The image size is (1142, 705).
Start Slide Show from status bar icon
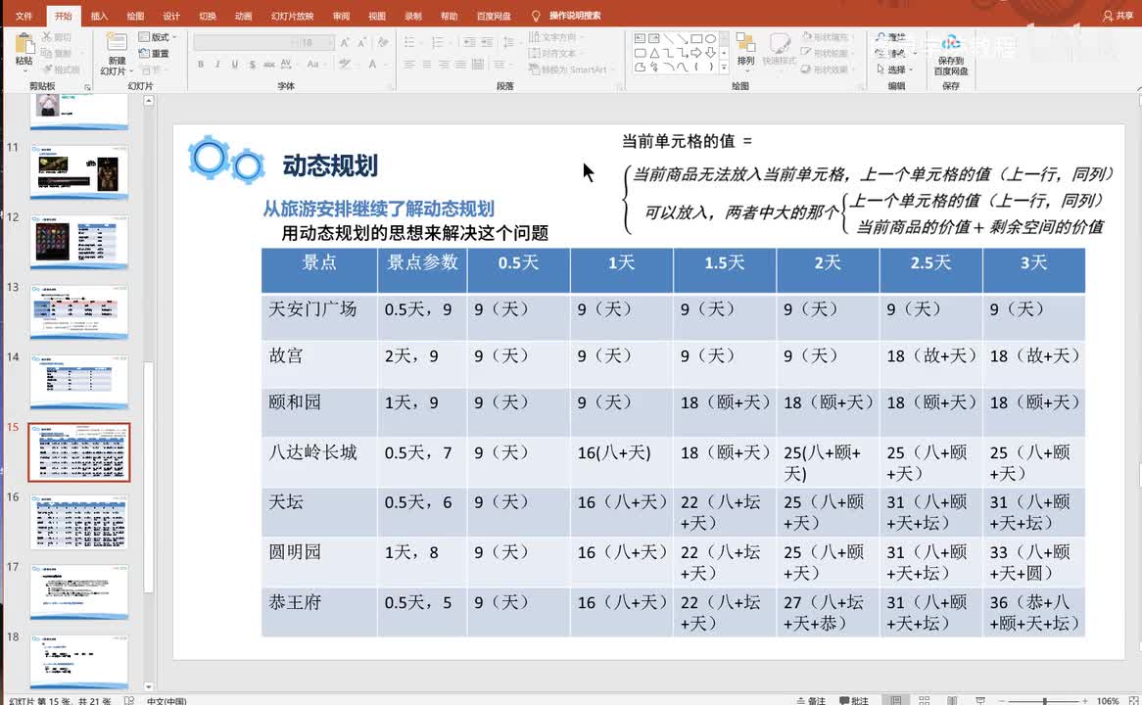[x=980, y=700]
